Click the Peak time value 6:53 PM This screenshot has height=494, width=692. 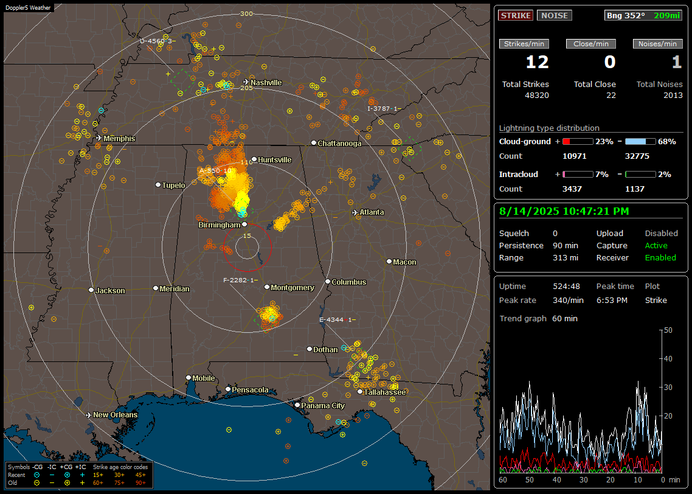[612, 300]
